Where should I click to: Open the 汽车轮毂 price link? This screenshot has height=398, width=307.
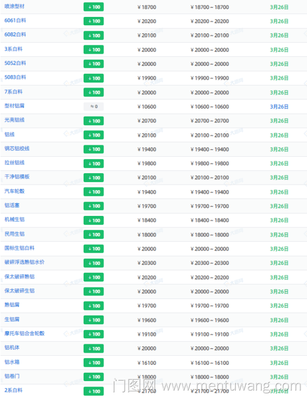[14, 191]
